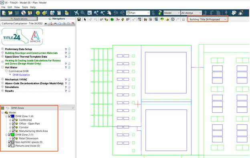
Task: Toggle the Manufacturing Work Area checkbox
Action: click(14, 131)
